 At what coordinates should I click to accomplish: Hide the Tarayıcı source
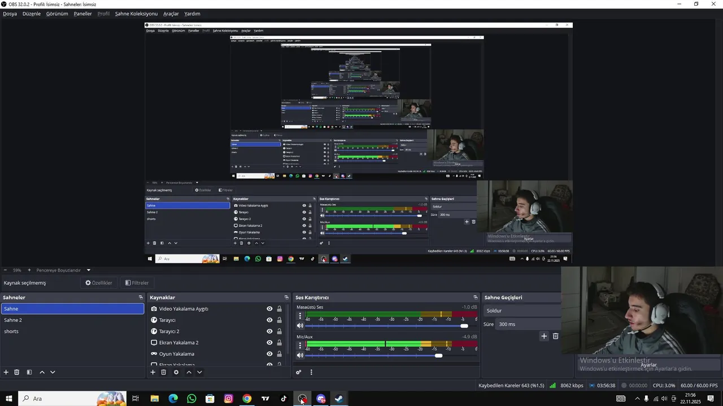click(x=269, y=320)
